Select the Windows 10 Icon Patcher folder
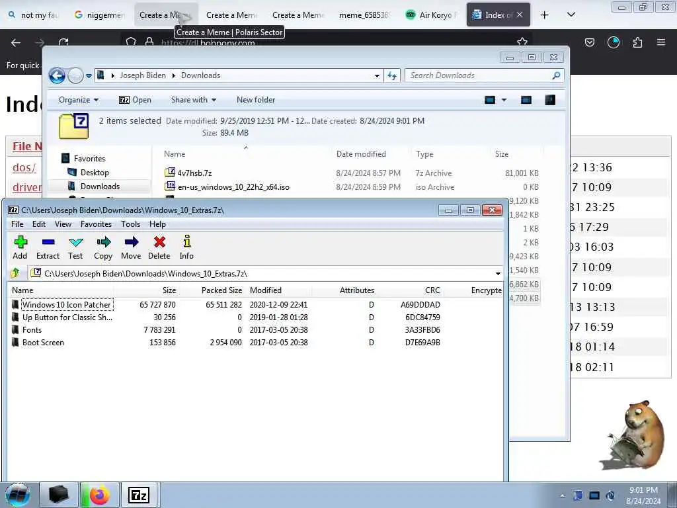 [x=67, y=304]
